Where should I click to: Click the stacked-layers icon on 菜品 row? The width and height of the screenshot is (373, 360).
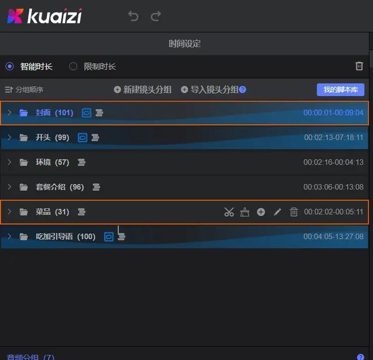(81, 212)
